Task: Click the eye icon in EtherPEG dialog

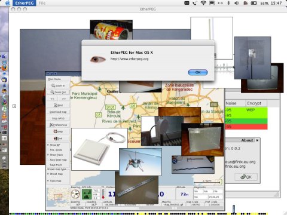Action: point(97,59)
